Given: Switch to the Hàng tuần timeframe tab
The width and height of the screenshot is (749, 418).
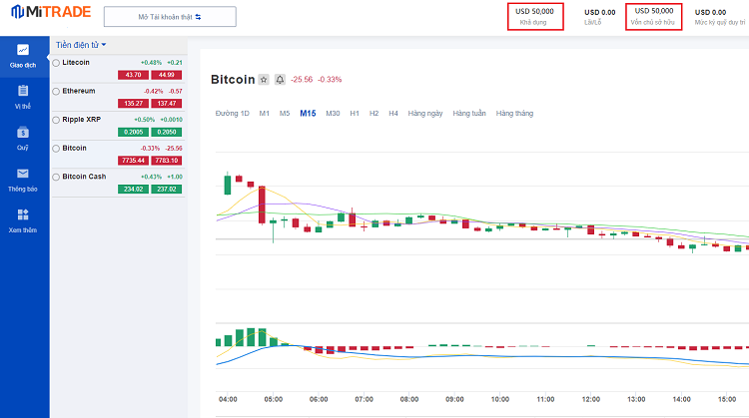Looking at the screenshot, I should pos(469,114).
